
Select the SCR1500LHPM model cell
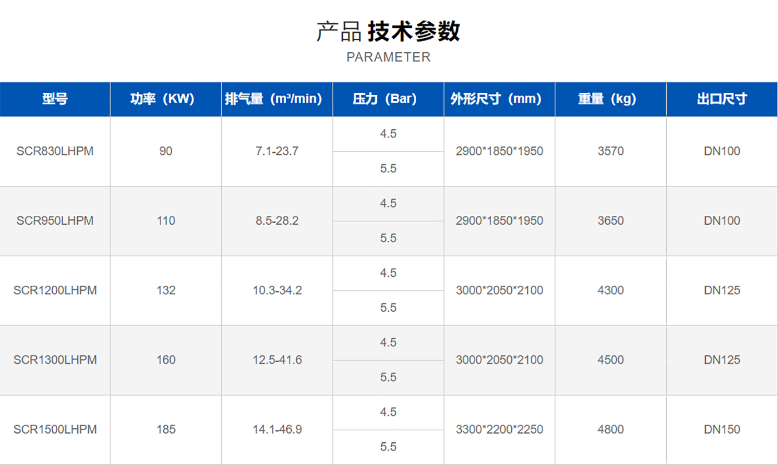point(55,429)
